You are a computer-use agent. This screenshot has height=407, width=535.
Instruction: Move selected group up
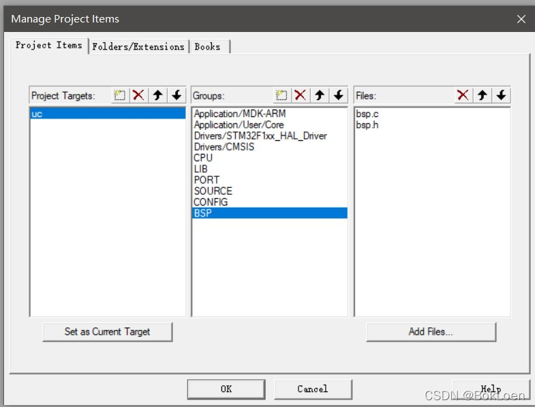320,95
